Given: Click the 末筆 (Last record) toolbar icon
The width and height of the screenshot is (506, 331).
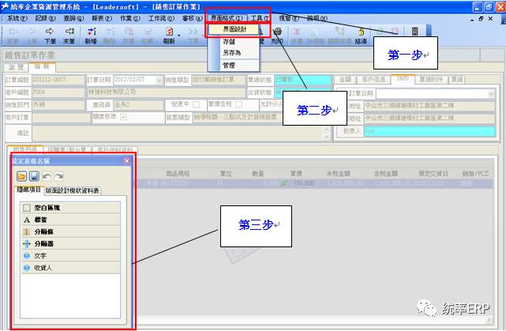Looking at the screenshot, I should click(69, 34).
